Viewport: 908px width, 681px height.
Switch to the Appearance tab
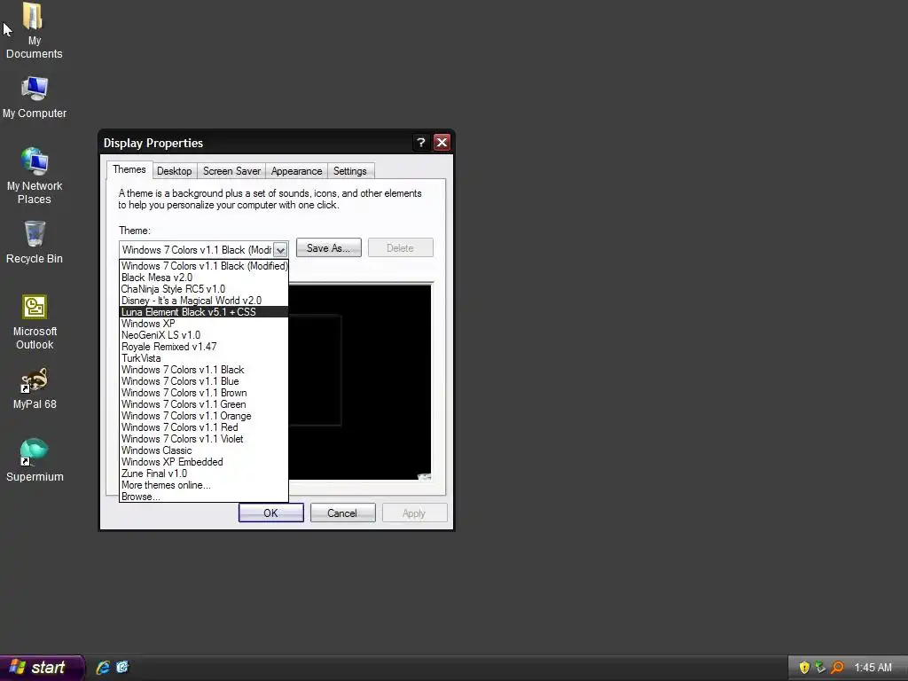coord(296,171)
